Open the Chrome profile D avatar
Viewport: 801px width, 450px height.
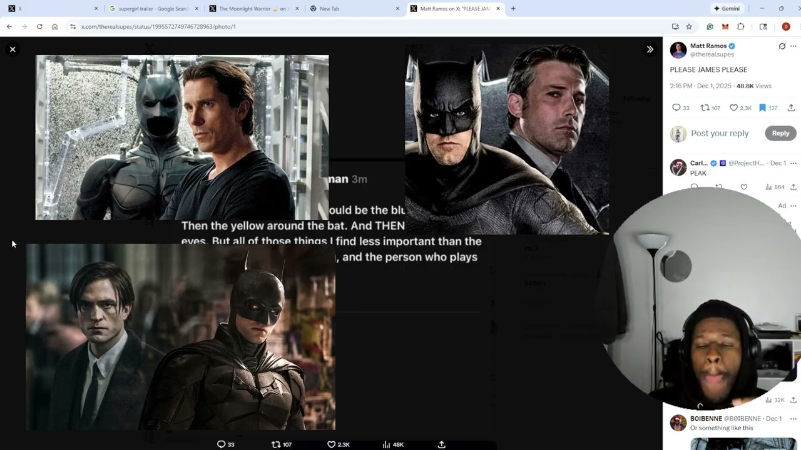pyautogui.click(x=786, y=27)
